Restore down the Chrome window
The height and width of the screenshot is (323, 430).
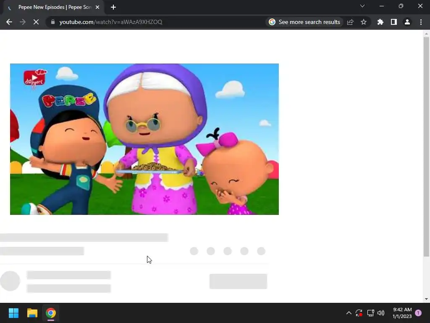401,6
